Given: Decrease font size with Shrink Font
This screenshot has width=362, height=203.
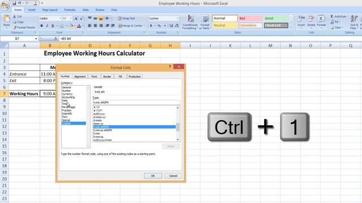Looking at the screenshot, I should pyautogui.click(x=81, y=19).
